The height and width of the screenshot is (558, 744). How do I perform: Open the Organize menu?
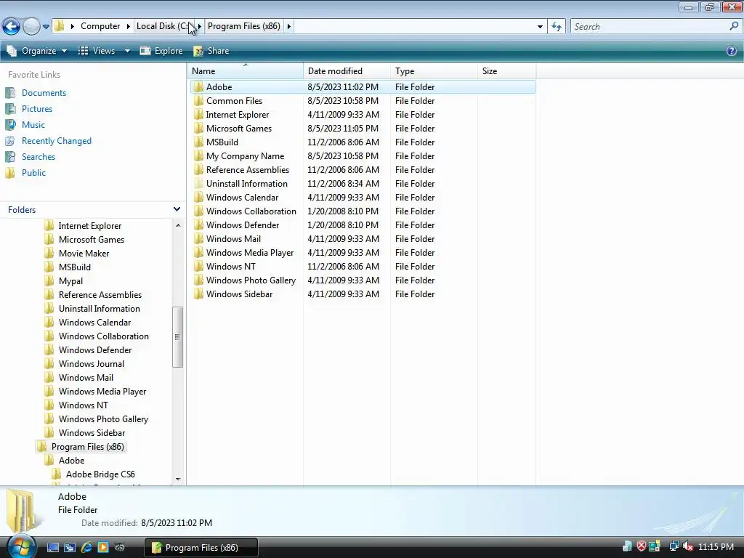coord(37,51)
